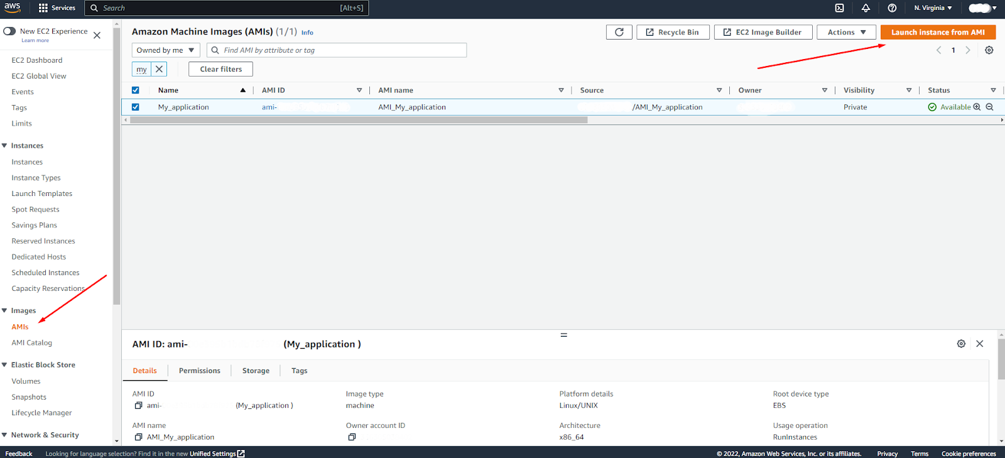Click Launch instance from AMI button
Screen dimensions: 1005x458
tap(938, 32)
